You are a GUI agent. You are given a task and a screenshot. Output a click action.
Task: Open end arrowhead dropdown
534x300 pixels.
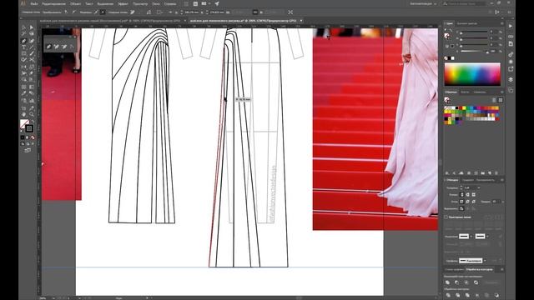click(x=487, y=236)
